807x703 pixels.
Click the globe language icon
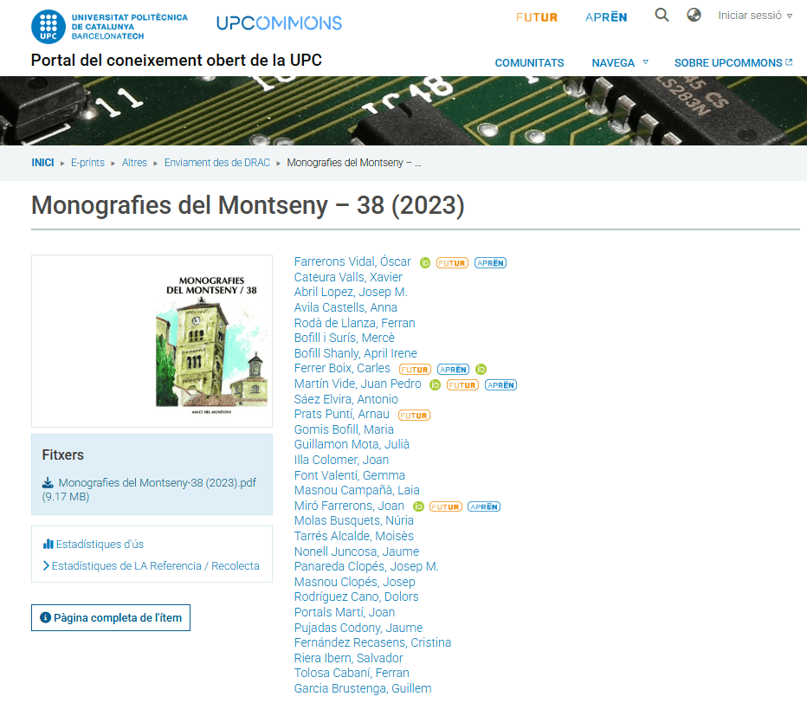click(694, 15)
